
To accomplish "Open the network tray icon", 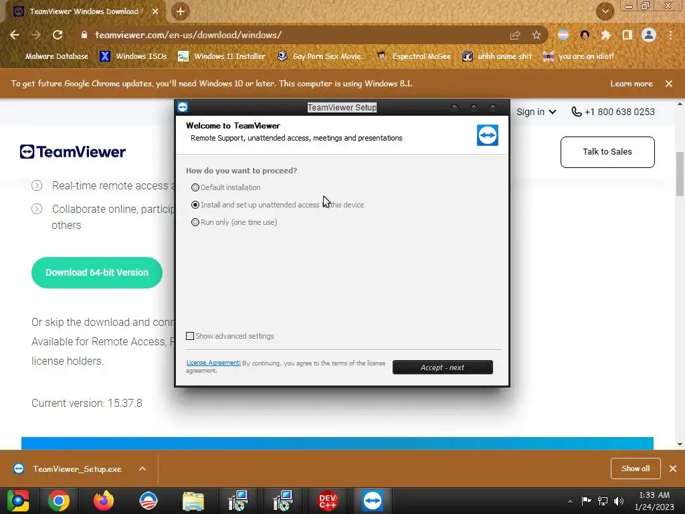I will pos(603,501).
